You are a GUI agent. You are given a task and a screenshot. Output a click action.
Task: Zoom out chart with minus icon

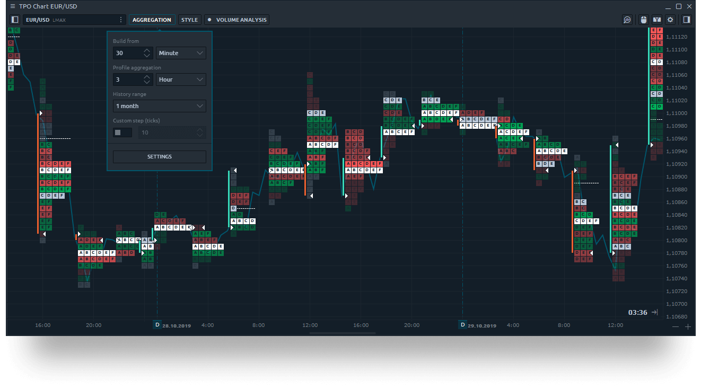pos(675,327)
